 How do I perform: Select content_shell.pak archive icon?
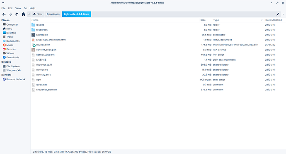click(x=33, y=50)
